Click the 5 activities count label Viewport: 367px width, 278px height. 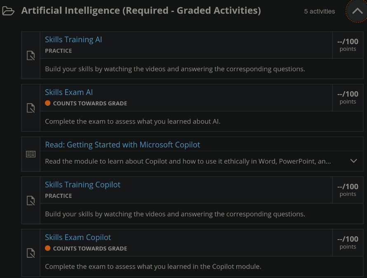[x=319, y=12]
